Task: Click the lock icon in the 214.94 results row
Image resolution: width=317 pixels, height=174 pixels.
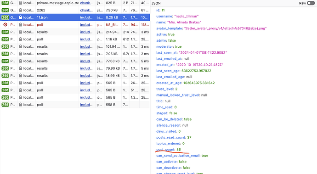Action: point(20,32)
